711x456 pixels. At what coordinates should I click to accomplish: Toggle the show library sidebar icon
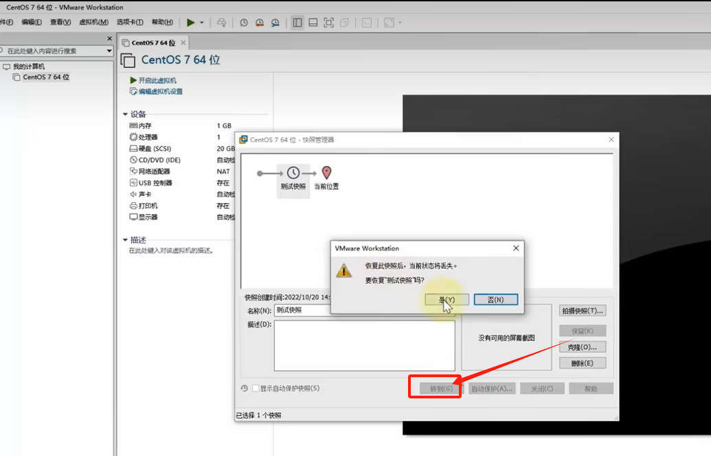tap(297, 23)
